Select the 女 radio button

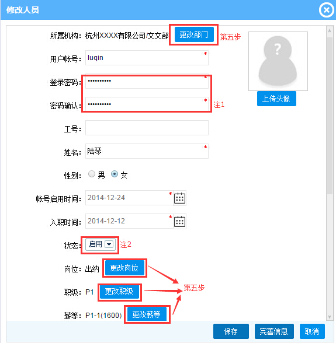[x=115, y=174]
